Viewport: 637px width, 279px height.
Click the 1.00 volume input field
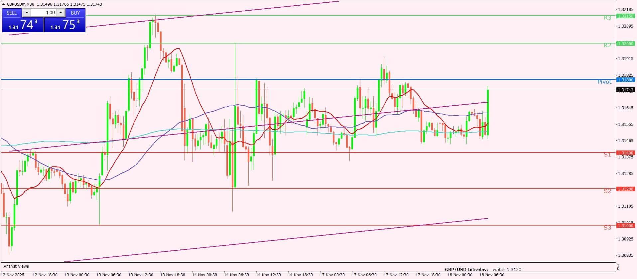(44, 13)
